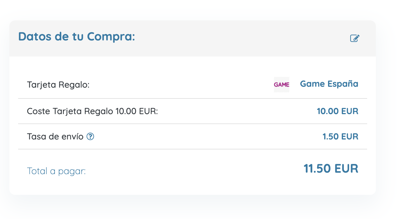Select the 10.00 EUR cost amount

pyautogui.click(x=337, y=111)
